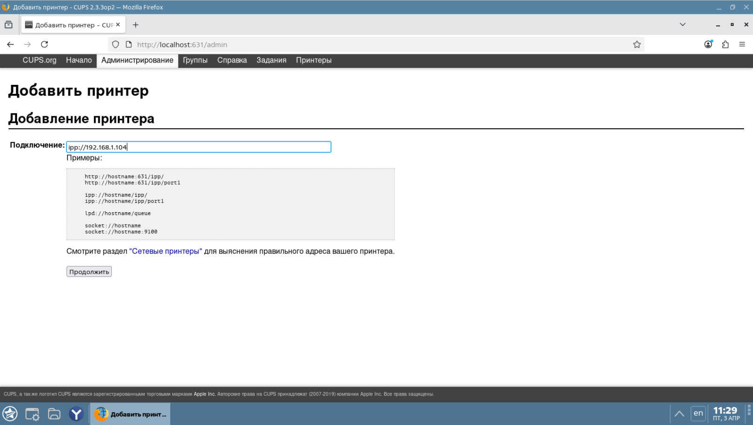
Task: Follow the "Сетевые принтеры" link
Action: tap(165, 251)
